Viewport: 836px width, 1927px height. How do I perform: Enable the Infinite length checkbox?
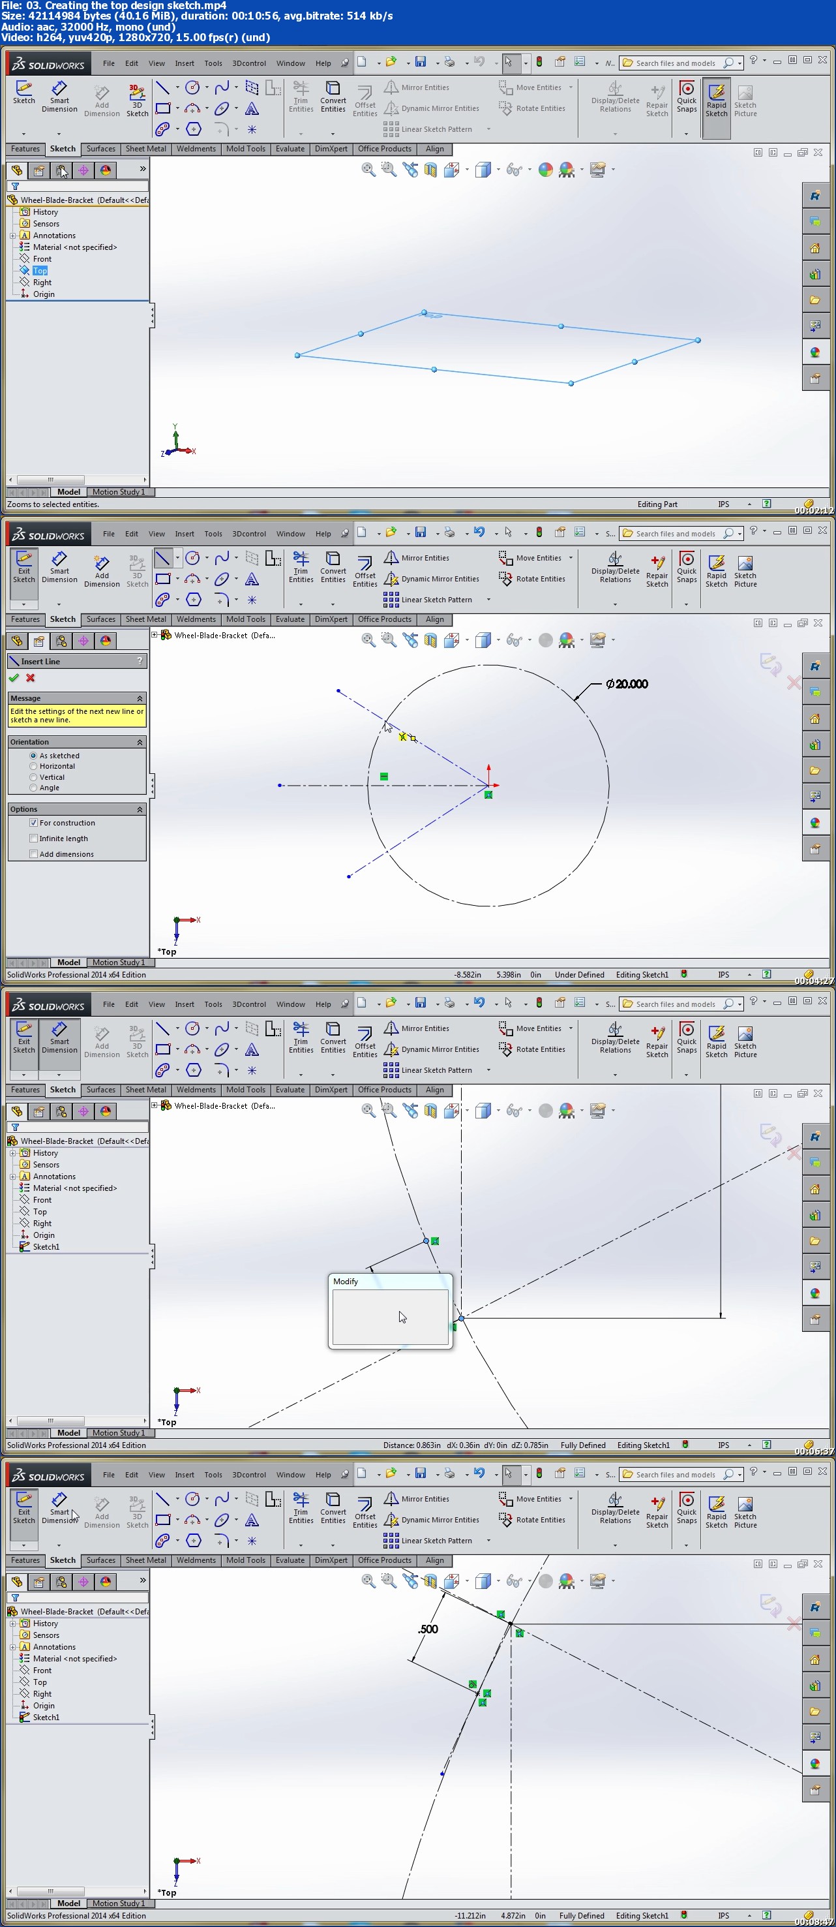34,839
